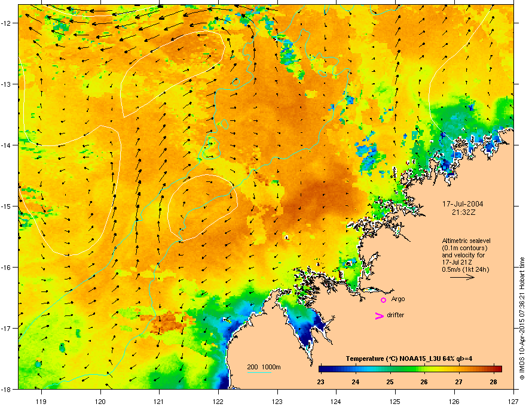This screenshot has width=526, height=407.
Task: Click the '0.5m/s (1kt 24h)' text
Action: click(x=466, y=269)
